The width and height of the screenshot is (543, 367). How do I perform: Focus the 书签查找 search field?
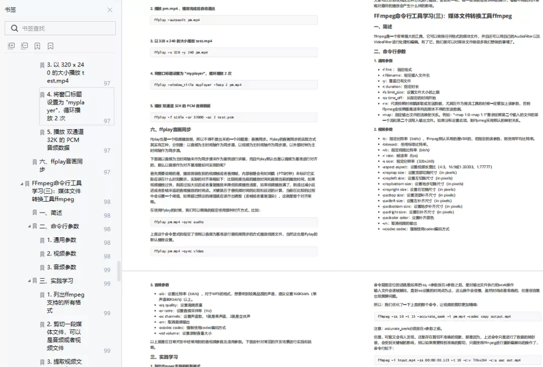click(x=60, y=28)
